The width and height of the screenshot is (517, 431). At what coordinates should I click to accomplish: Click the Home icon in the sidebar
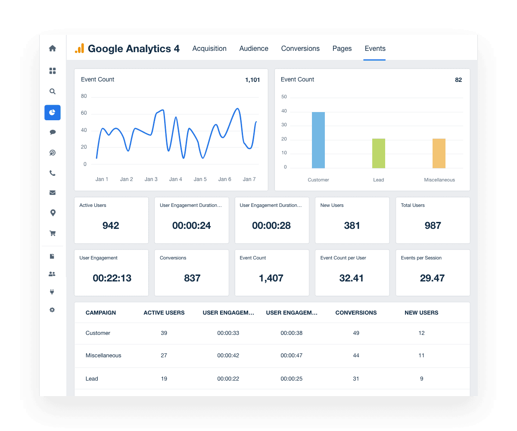52,49
